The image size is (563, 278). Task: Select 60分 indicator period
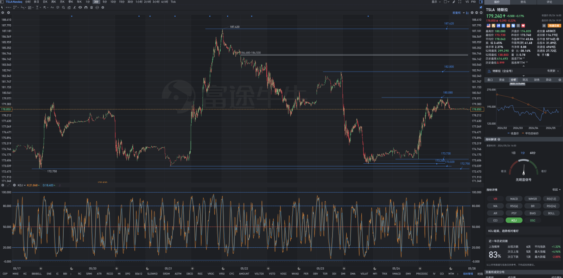[532, 153]
